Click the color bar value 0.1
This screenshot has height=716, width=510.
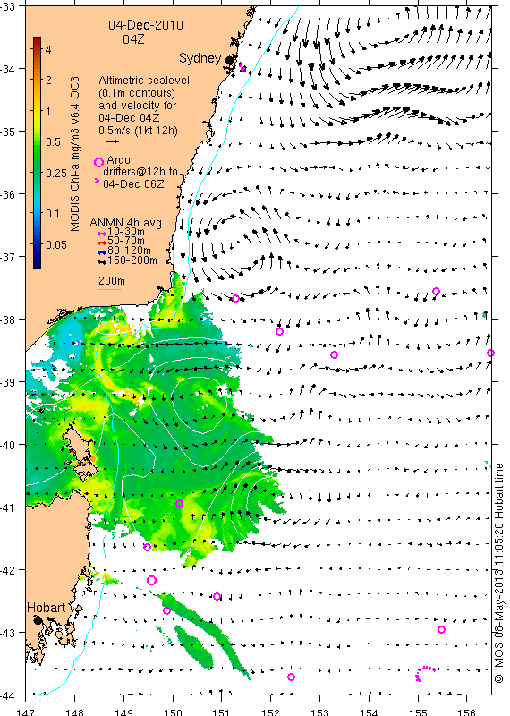[x=54, y=213]
